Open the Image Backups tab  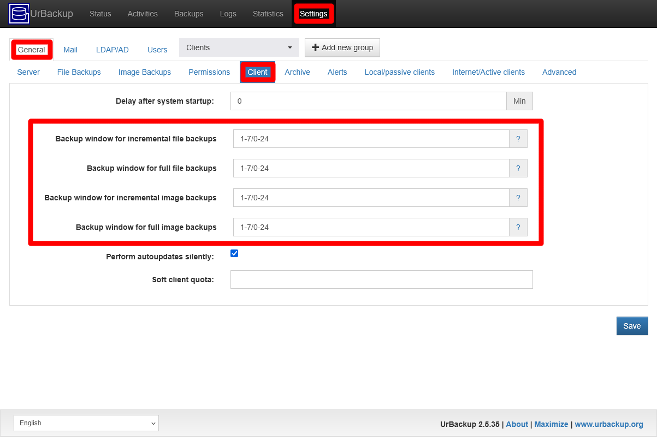point(144,72)
